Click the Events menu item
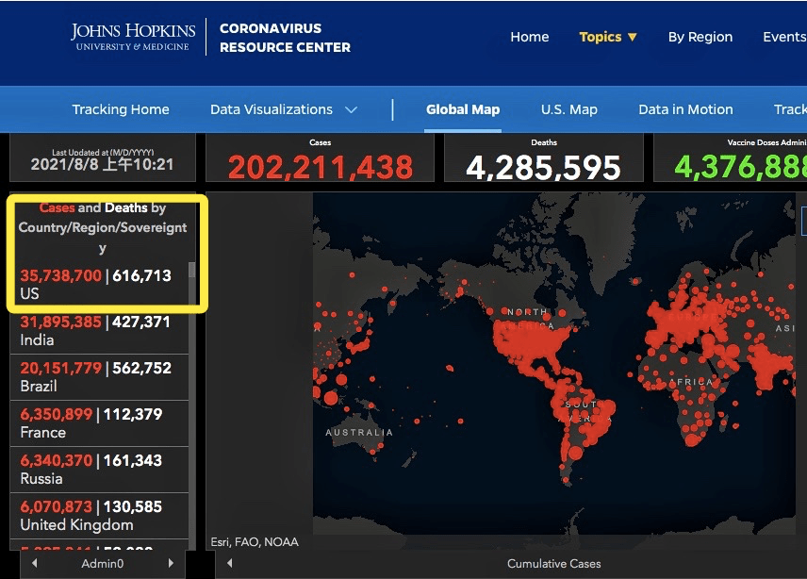 [784, 37]
